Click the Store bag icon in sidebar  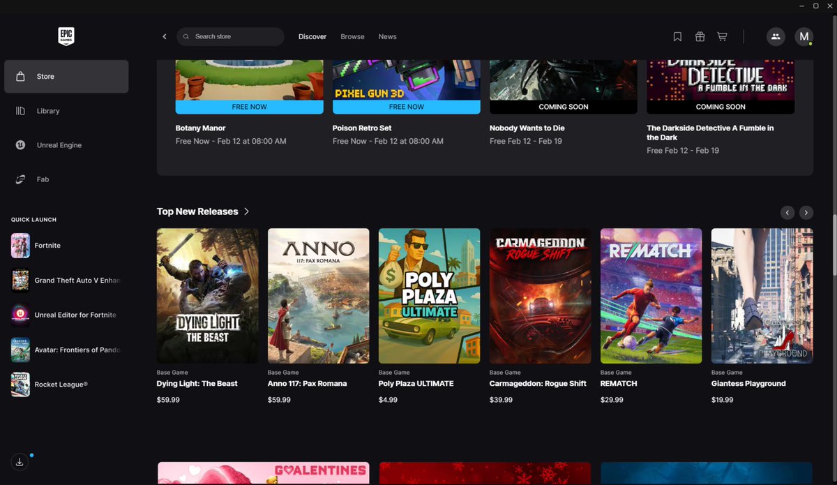click(x=21, y=76)
